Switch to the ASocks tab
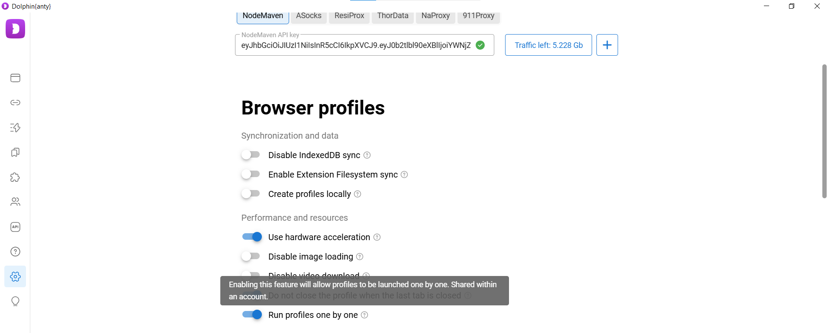 309,16
